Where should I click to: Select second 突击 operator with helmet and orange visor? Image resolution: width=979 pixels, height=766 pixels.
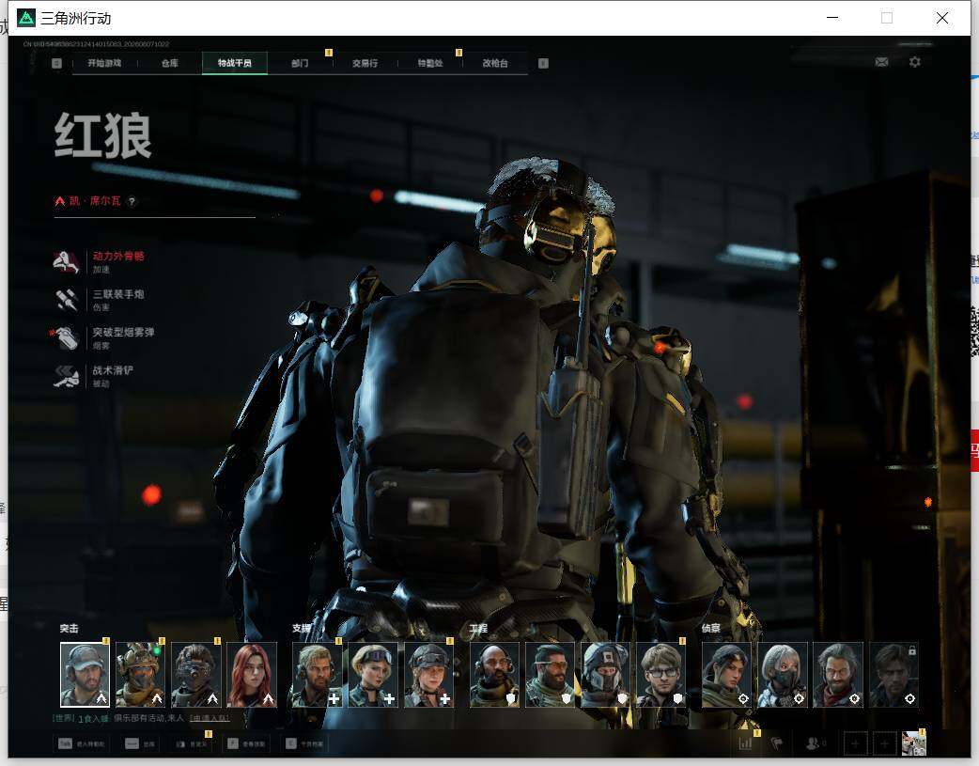click(x=141, y=675)
